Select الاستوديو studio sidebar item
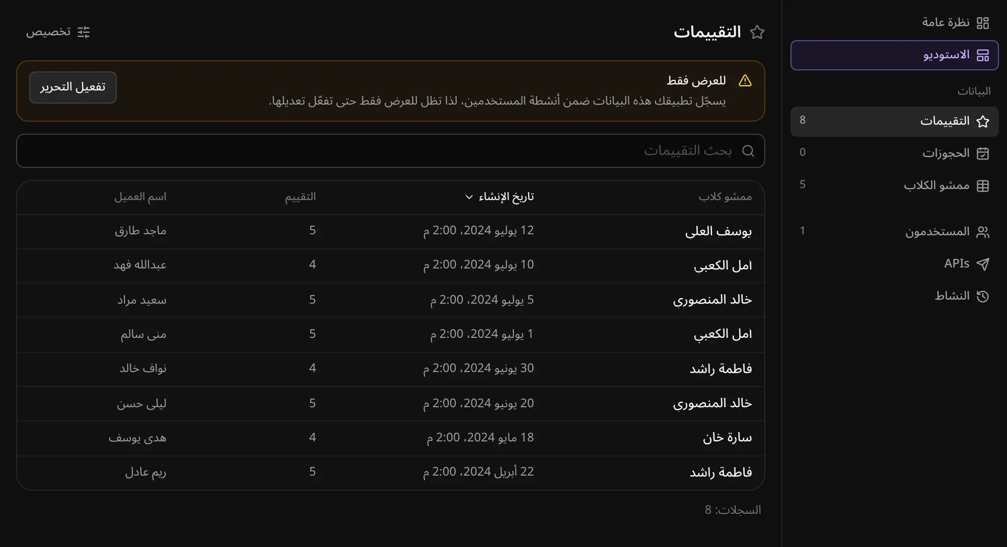Image resolution: width=1007 pixels, height=547 pixels. 894,55
